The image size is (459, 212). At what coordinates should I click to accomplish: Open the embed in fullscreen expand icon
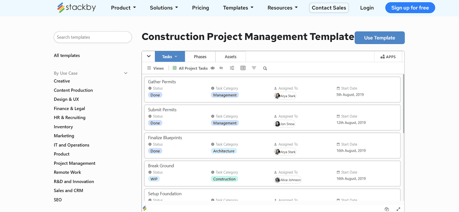(x=398, y=209)
